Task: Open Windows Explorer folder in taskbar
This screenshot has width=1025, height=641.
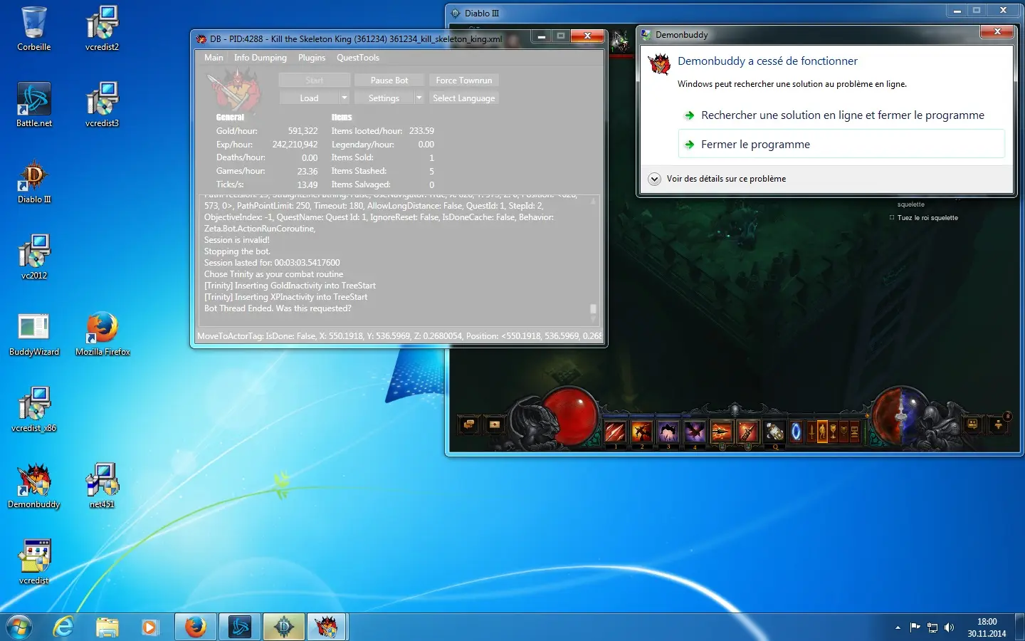Action: coord(107,627)
